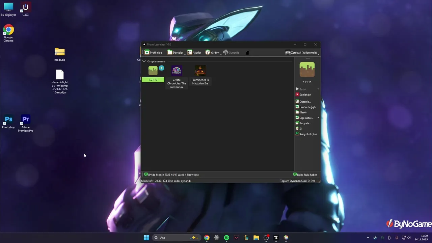Image resolution: width=432 pixels, height=243 pixels.
Task: Collapse the Gruplanmamış group
Action: (x=144, y=61)
